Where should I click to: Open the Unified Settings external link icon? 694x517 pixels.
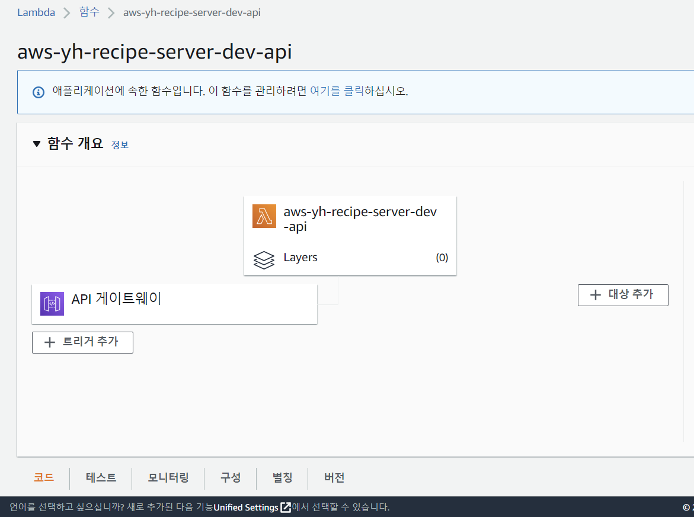point(286,508)
